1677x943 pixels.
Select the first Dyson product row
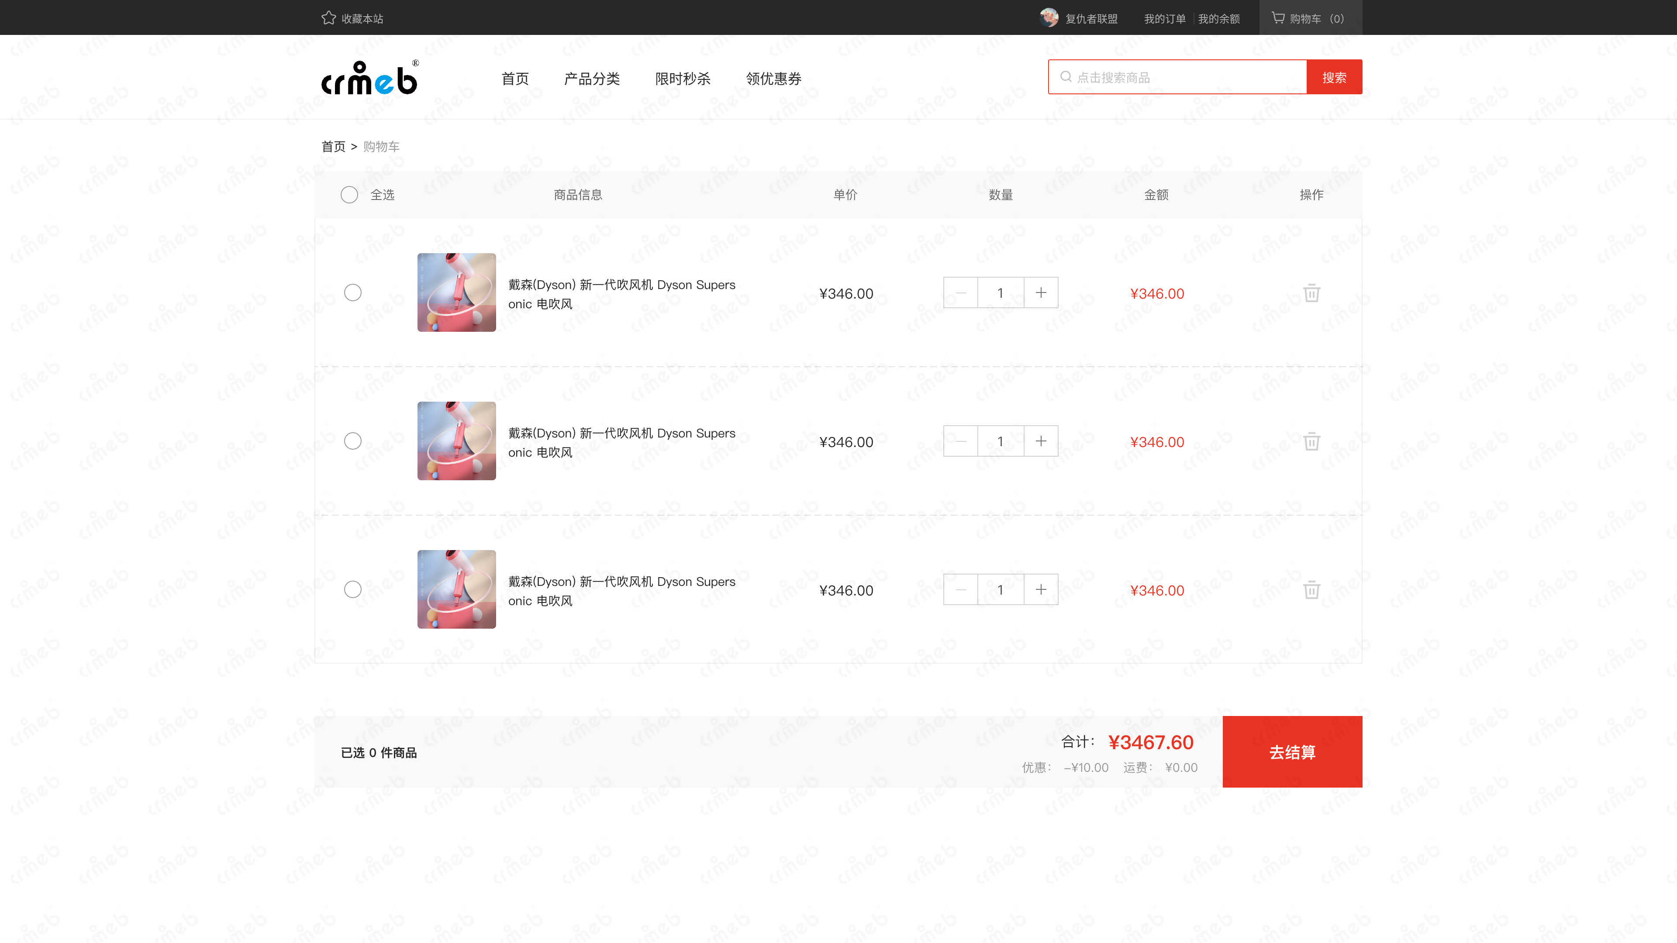click(353, 293)
